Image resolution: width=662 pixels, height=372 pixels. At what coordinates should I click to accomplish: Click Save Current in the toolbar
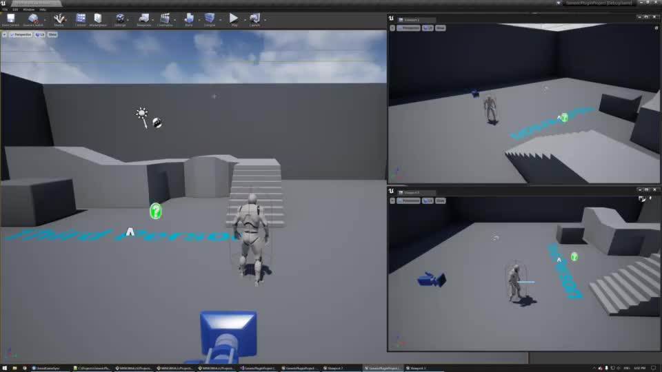pyautogui.click(x=10, y=19)
